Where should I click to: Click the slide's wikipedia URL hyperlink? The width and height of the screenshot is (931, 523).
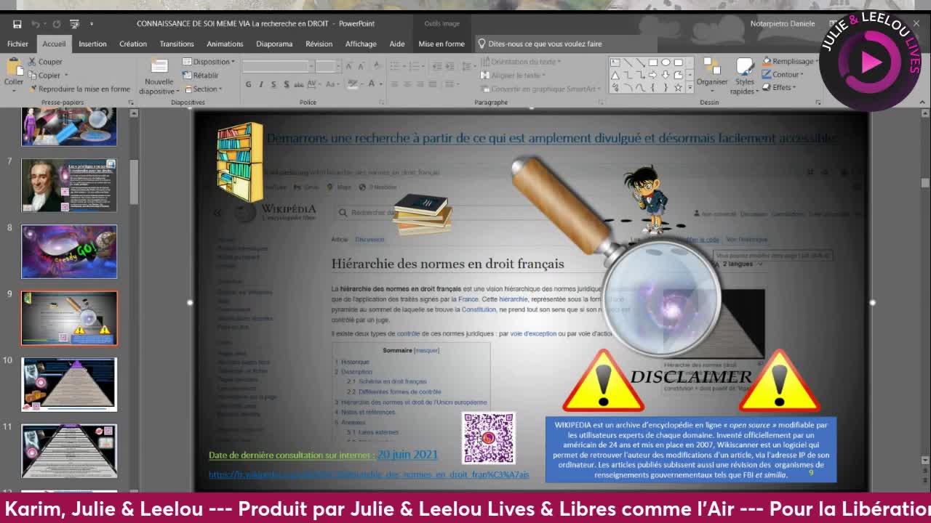pos(369,474)
